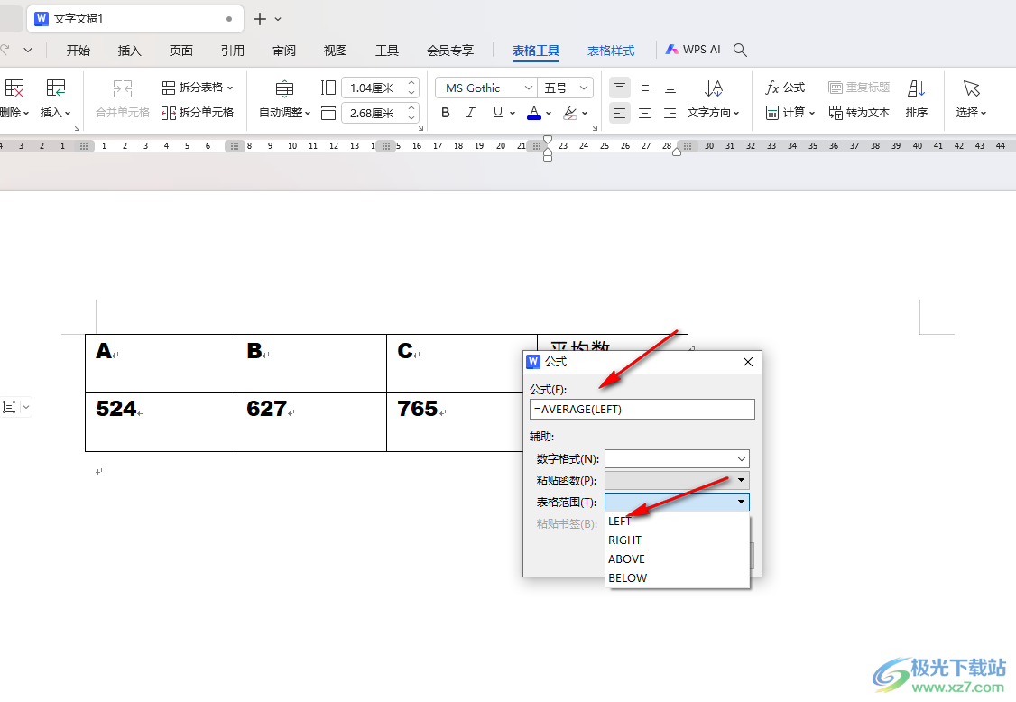Switch to the 插入 tab
1016x702 pixels.
[x=130, y=50]
